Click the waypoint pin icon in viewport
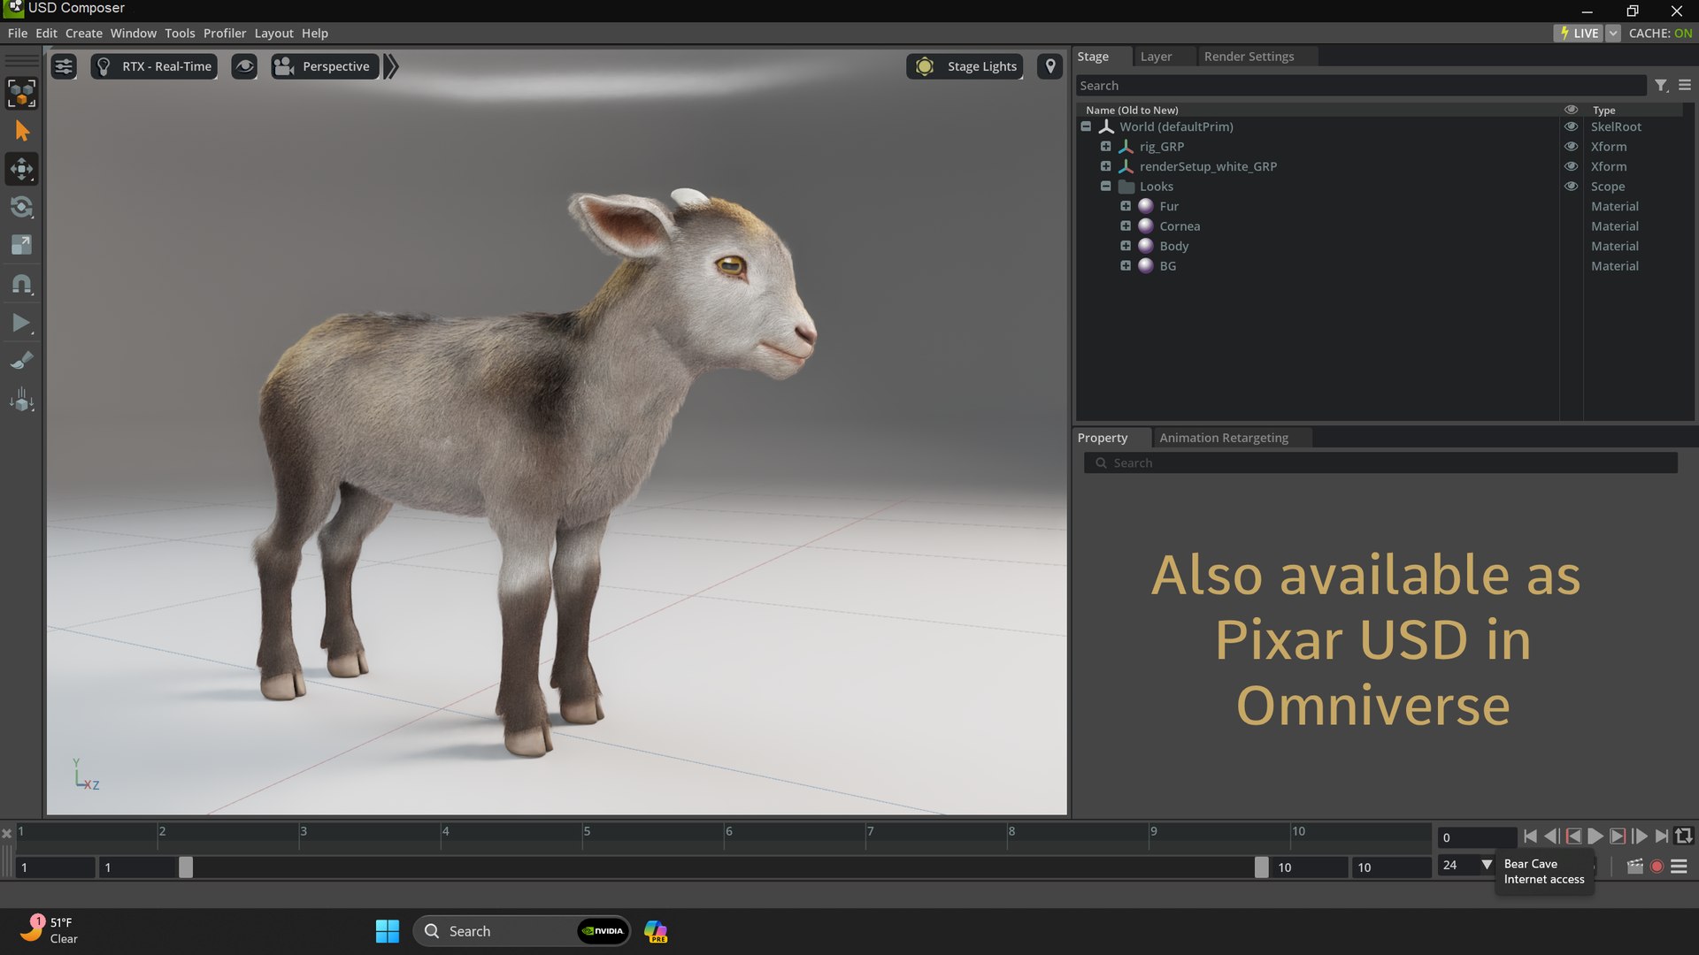 click(1050, 66)
